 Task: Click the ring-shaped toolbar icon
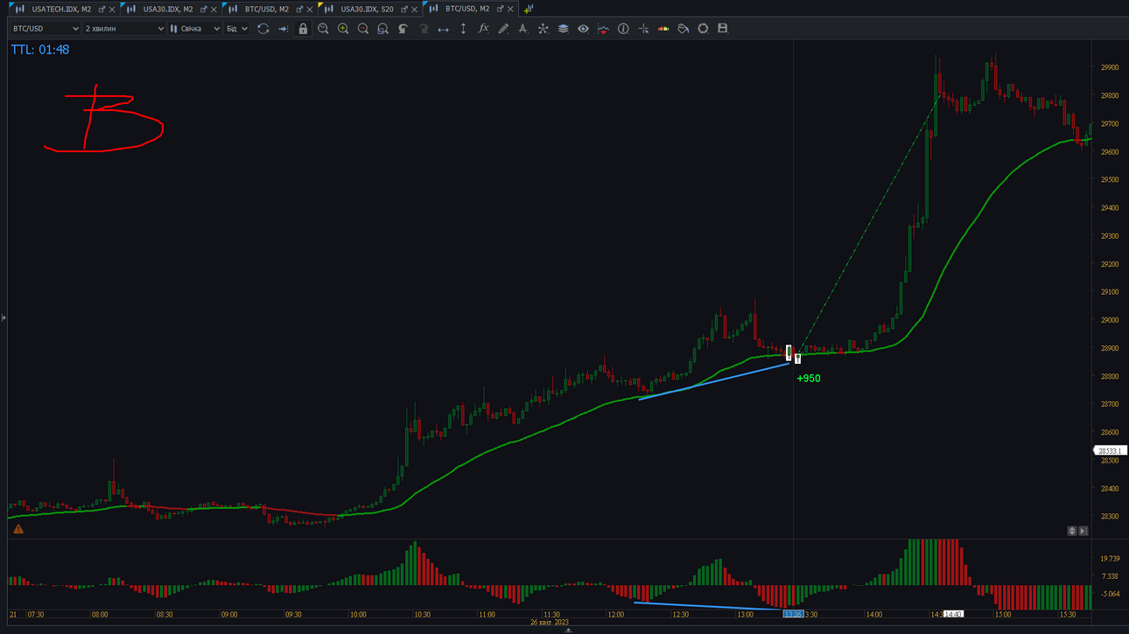[x=703, y=29]
